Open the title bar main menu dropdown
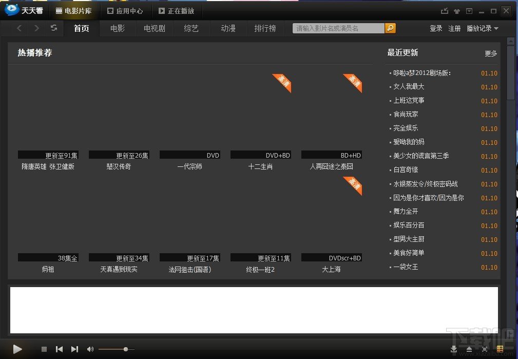This screenshot has width=518, height=359. pos(469,11)
